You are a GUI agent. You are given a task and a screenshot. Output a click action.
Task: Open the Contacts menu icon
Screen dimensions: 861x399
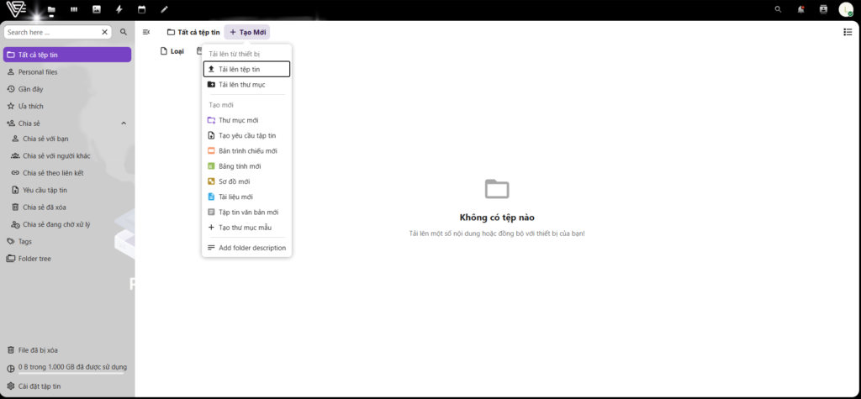click(823, 9)
